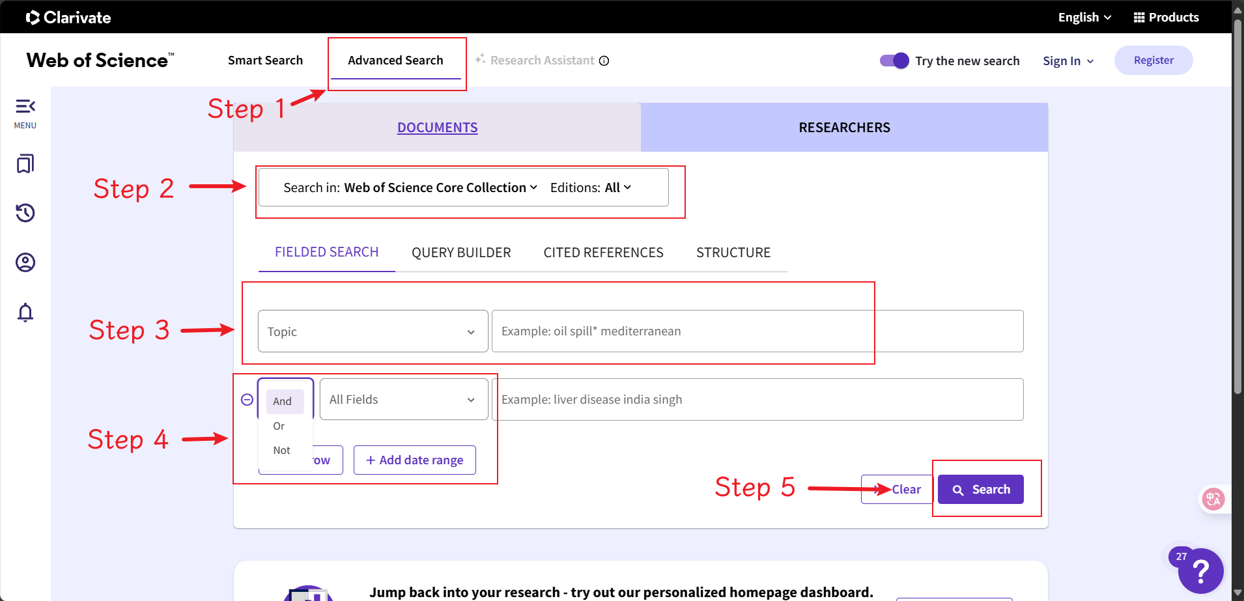
Task: Switch to the RESEARCHERS tab
Action: 843,127
